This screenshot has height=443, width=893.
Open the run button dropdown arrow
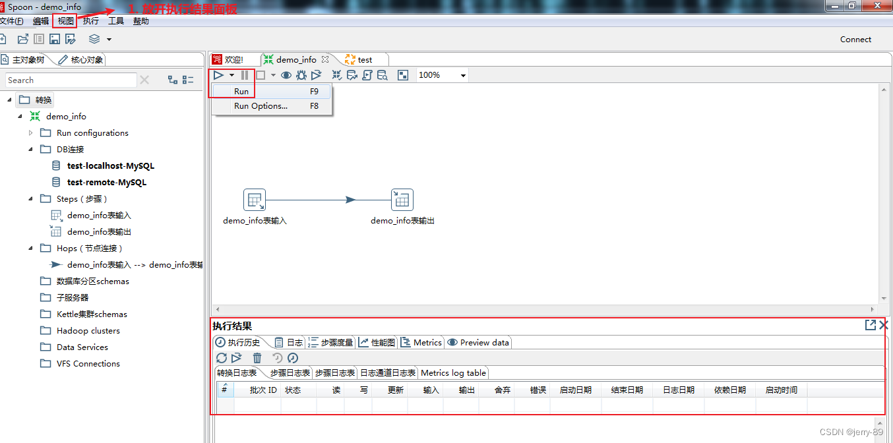231,76
